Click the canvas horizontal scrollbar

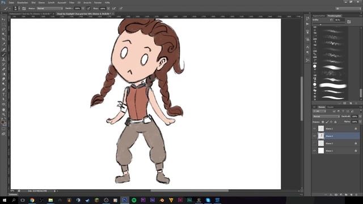pyautogui.click(x=189, y=191)
